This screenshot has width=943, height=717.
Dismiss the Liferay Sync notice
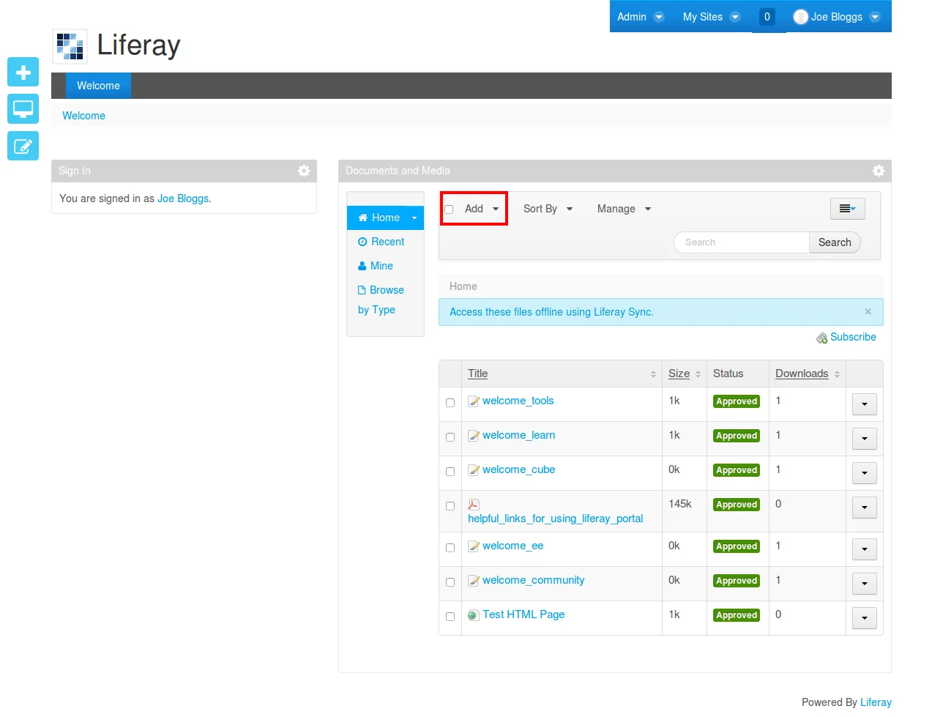click(x=868, y=311)
